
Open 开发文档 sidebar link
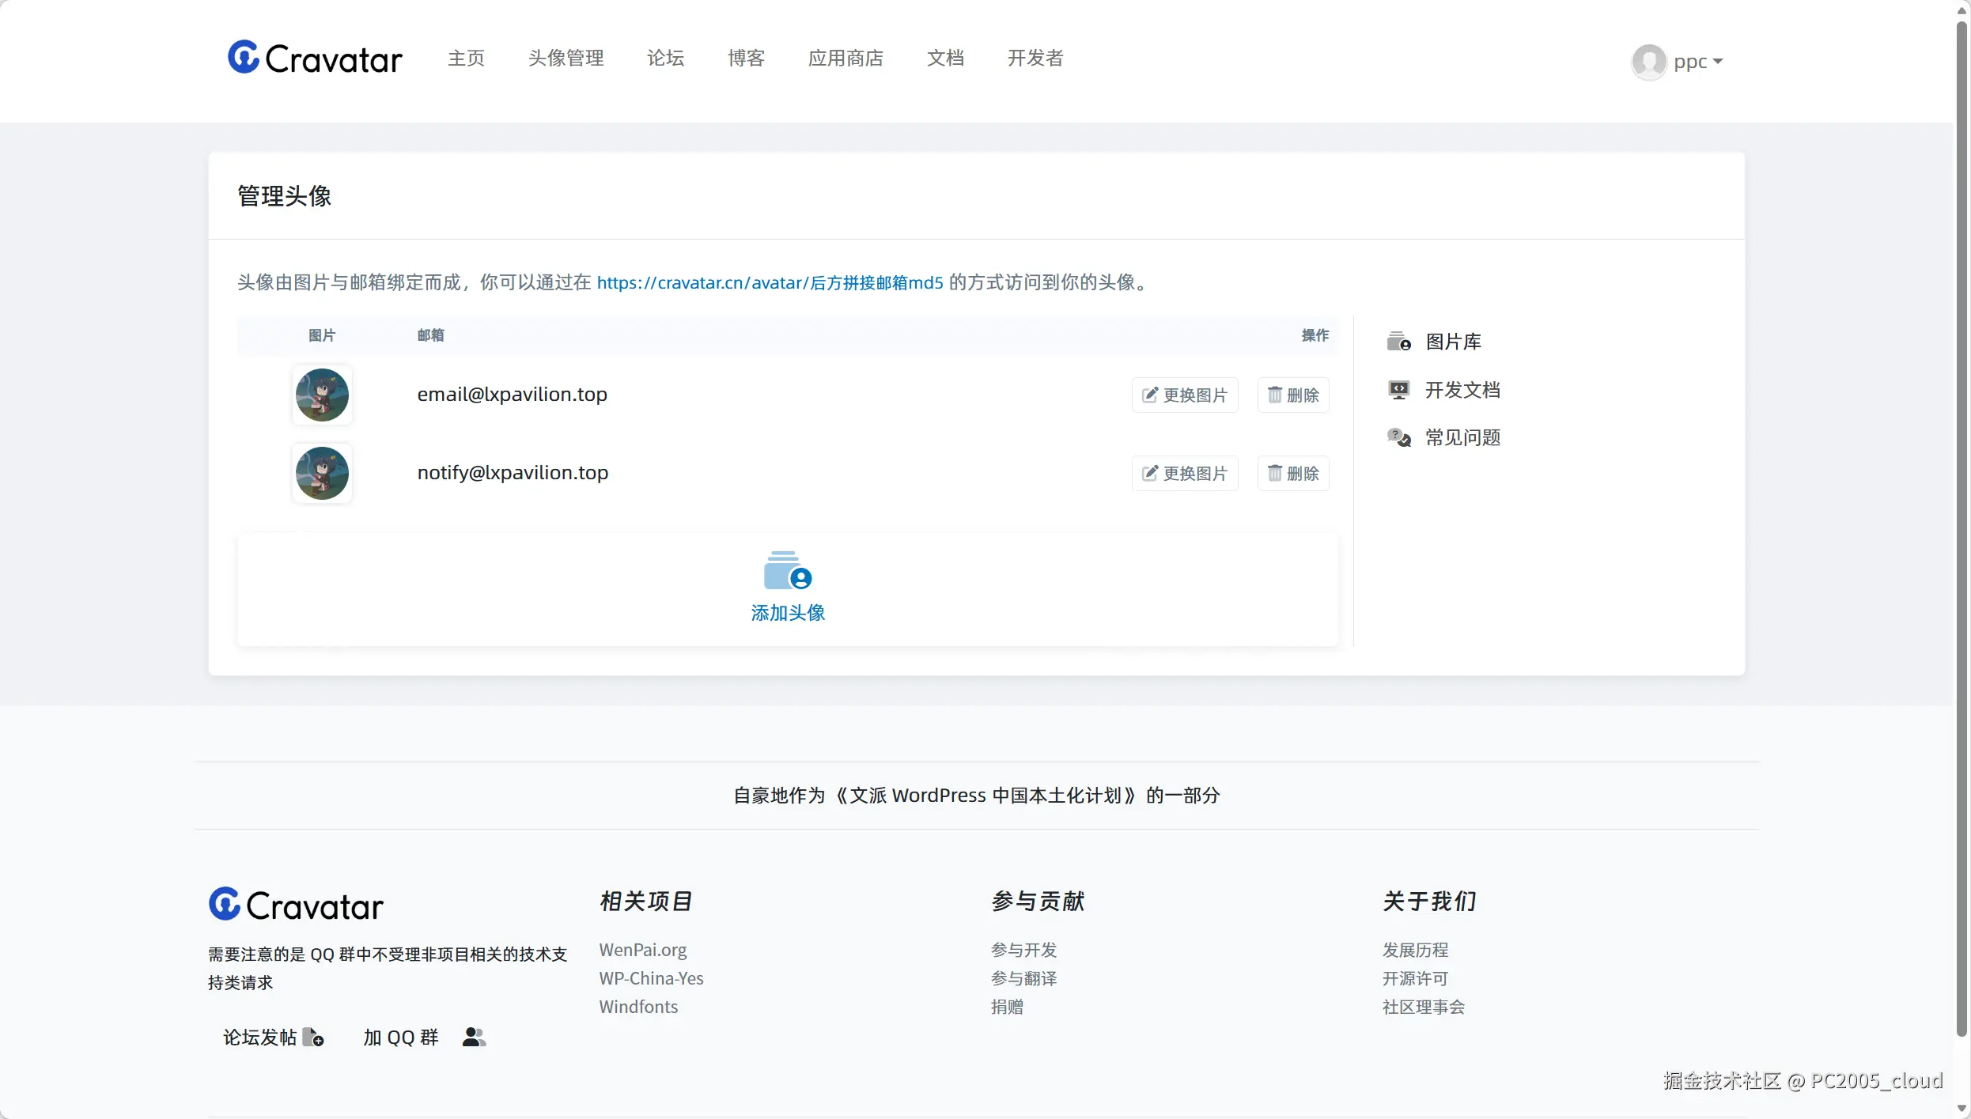(x=1462, y=390)
